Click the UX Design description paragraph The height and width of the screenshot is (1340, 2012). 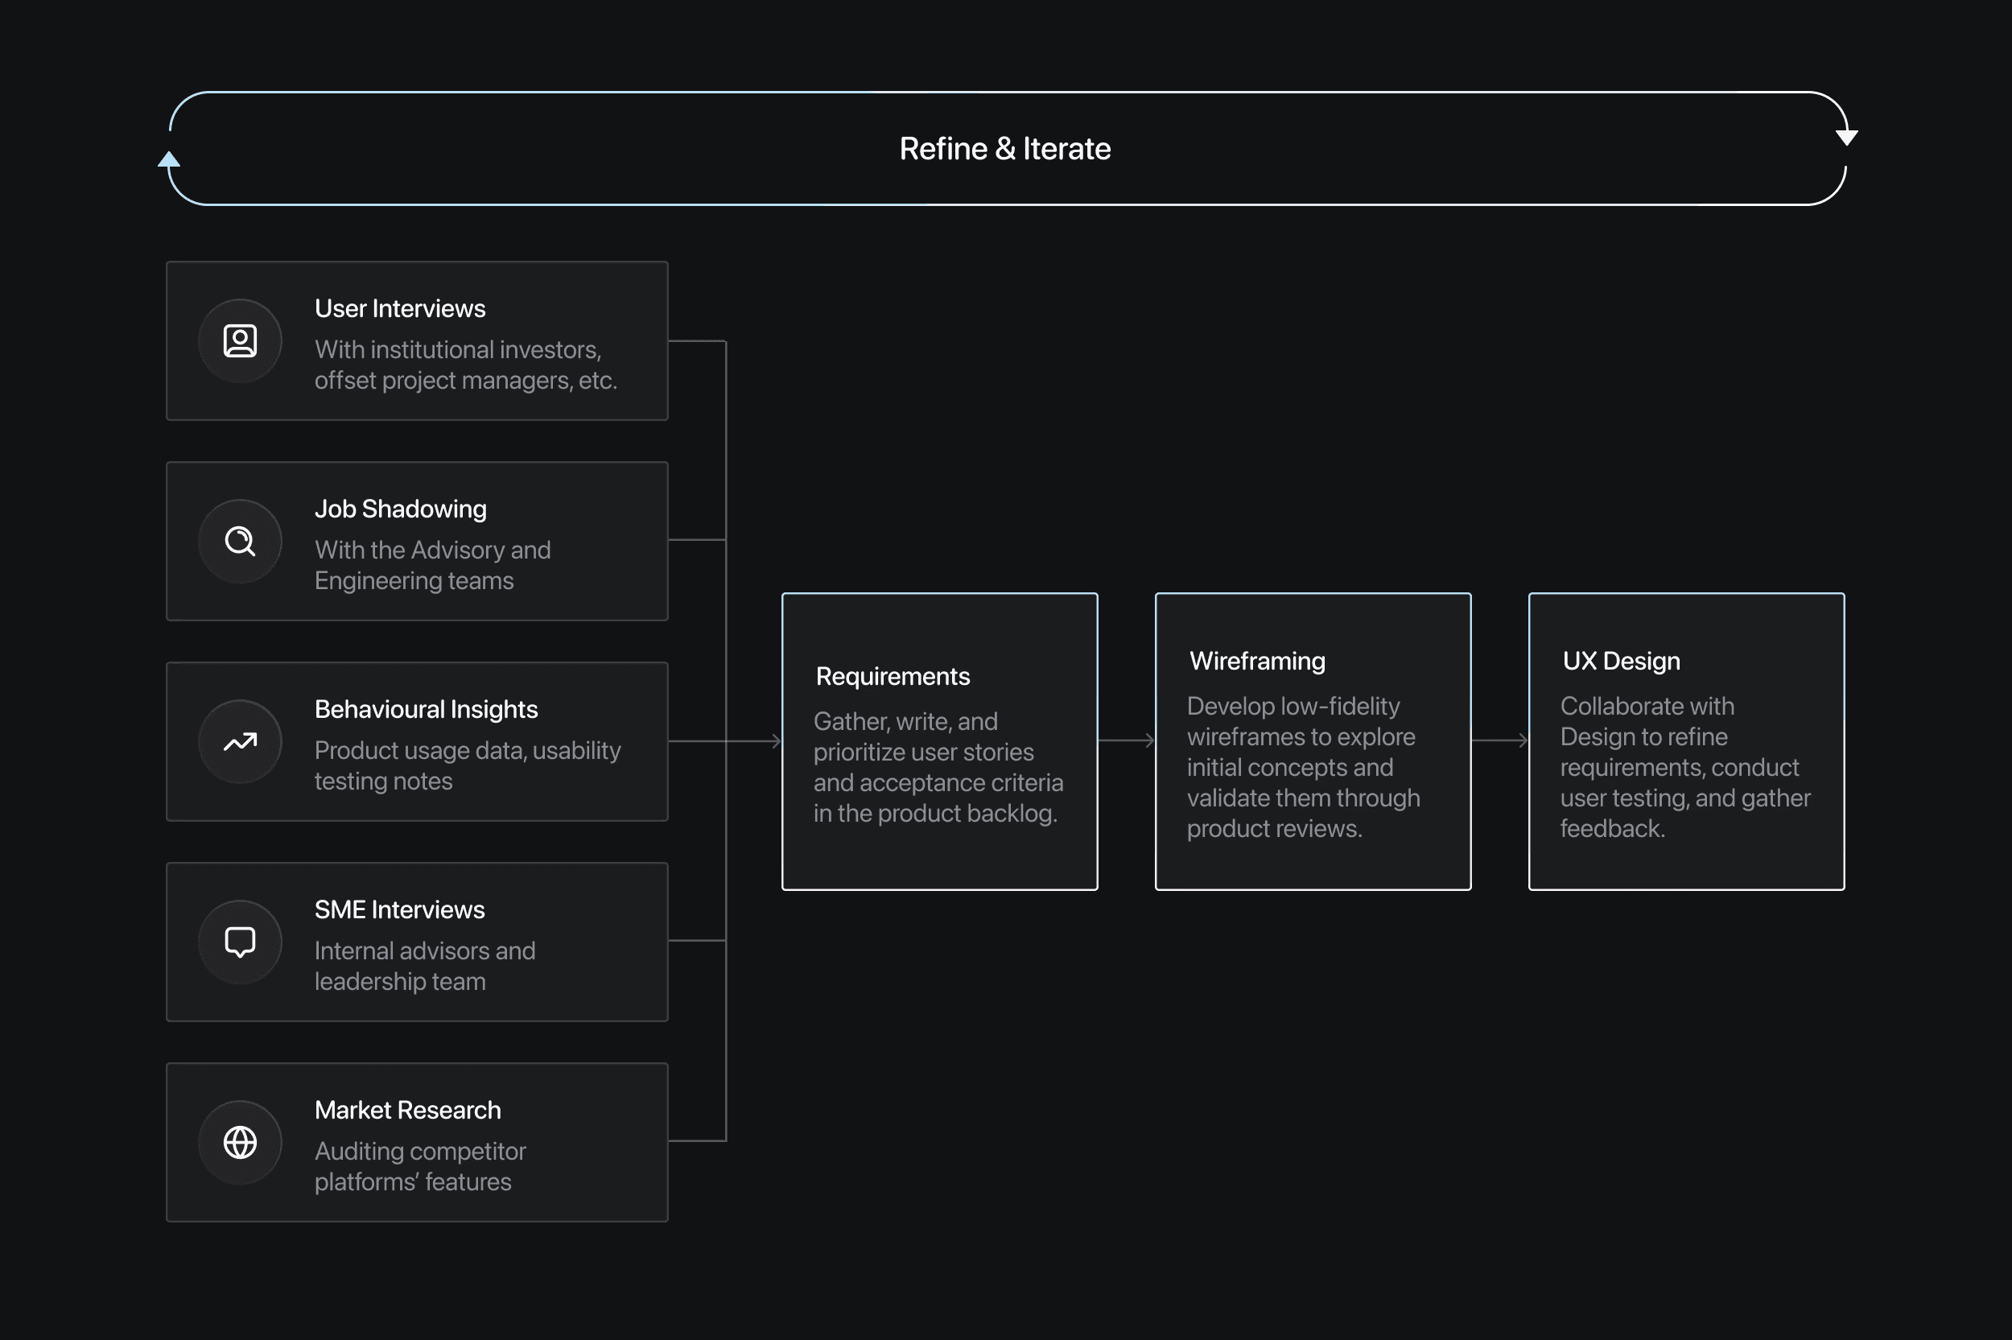click(x=1684, y=766)
